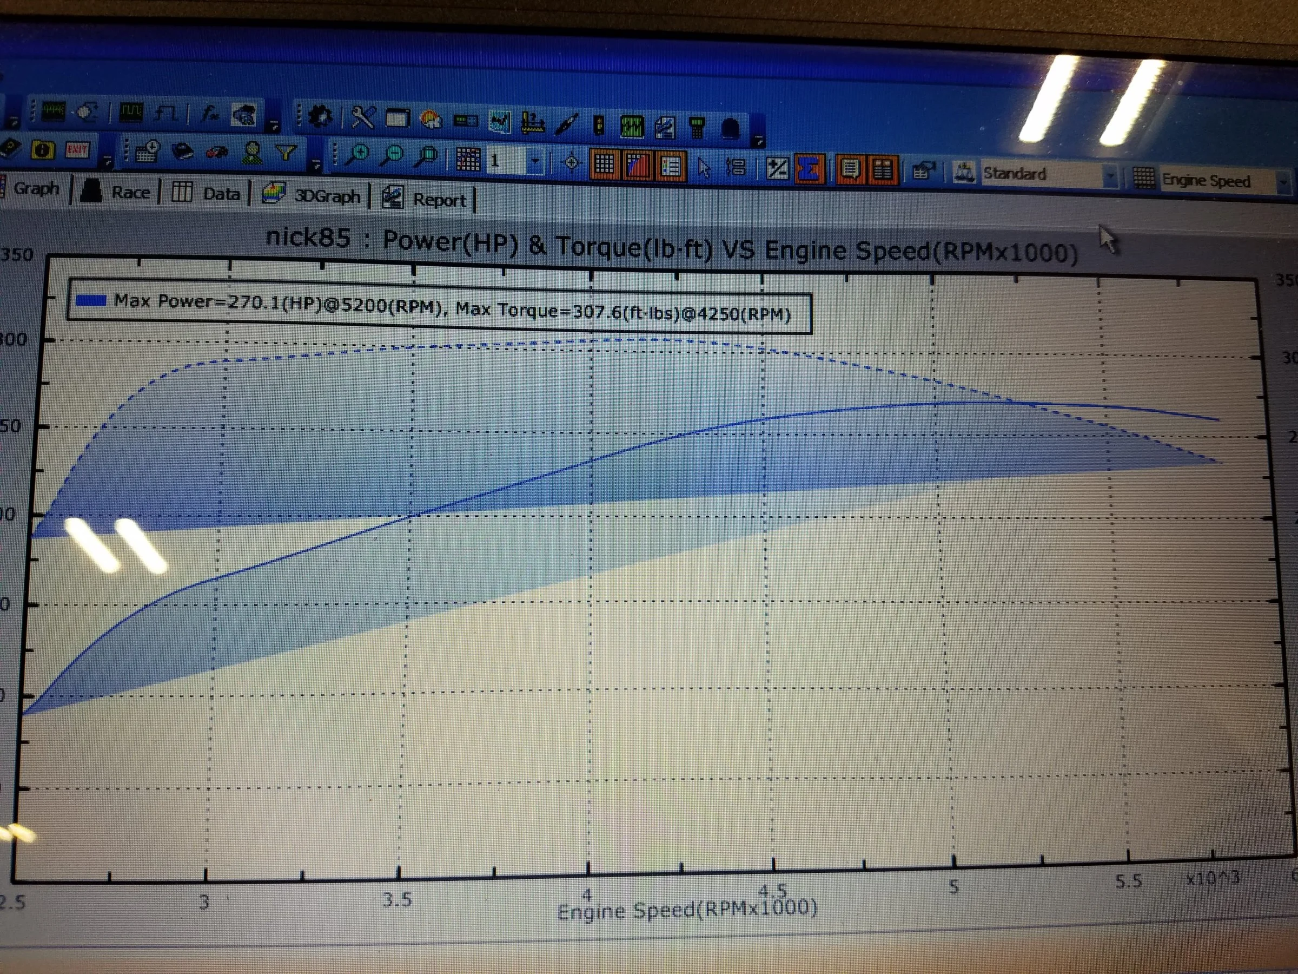Click the square wave signal icon
Image resolution: width=1298 pixels, height=974 pixels.
coord(130,111)
